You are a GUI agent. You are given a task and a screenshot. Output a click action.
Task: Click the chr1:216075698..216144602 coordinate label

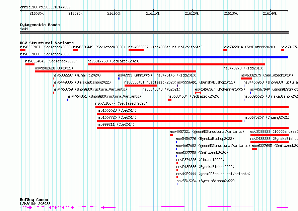[x=45, y=7]
